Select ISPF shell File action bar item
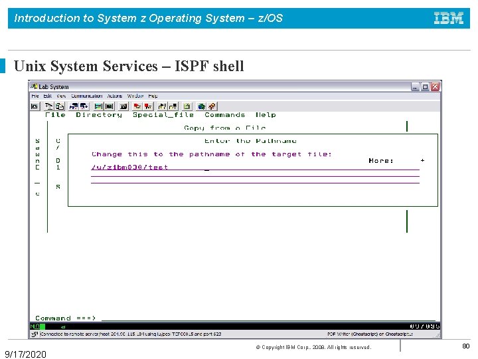The width and height of the screenshot is (478, 359). click(x=55, y=115)
